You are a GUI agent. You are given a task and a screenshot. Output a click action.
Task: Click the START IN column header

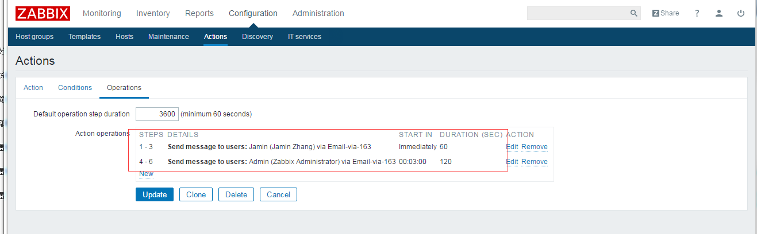(416, 135)
